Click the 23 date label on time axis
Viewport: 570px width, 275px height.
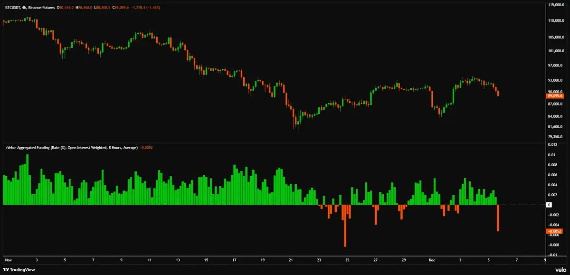click(x=319, y=260)
